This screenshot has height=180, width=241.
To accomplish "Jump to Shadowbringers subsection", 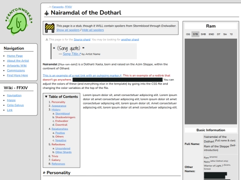I will pyautogui.click(x=65, y=117).
